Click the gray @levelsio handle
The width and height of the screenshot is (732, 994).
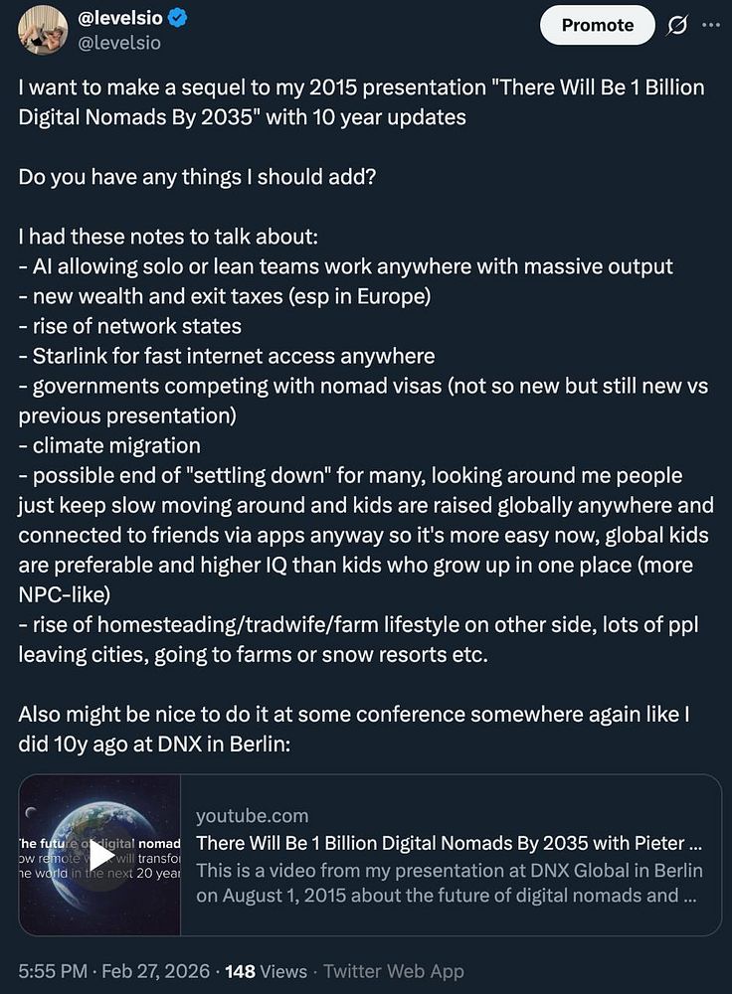click(118, 43)
